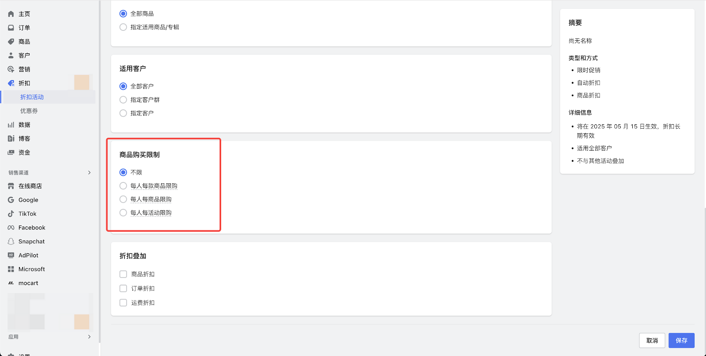Open the Snapchat ghost icon
The image size is (706, 356).
point(11,241)
